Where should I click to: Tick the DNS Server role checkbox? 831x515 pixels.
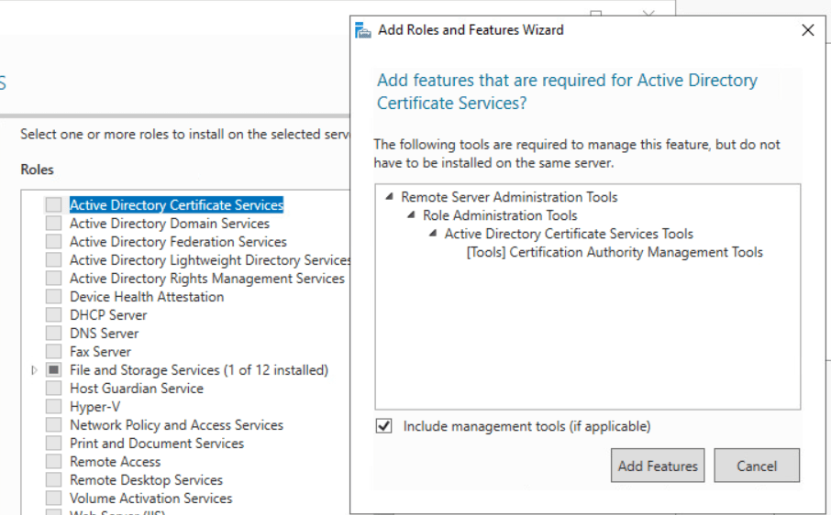pos(54,334)
